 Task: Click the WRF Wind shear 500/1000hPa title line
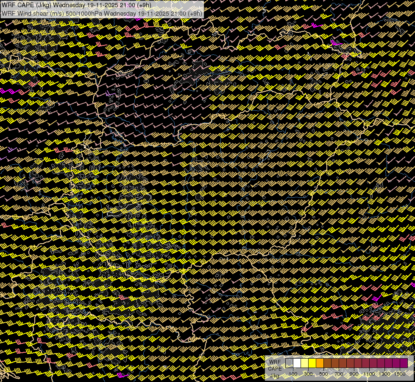(102, 13)
